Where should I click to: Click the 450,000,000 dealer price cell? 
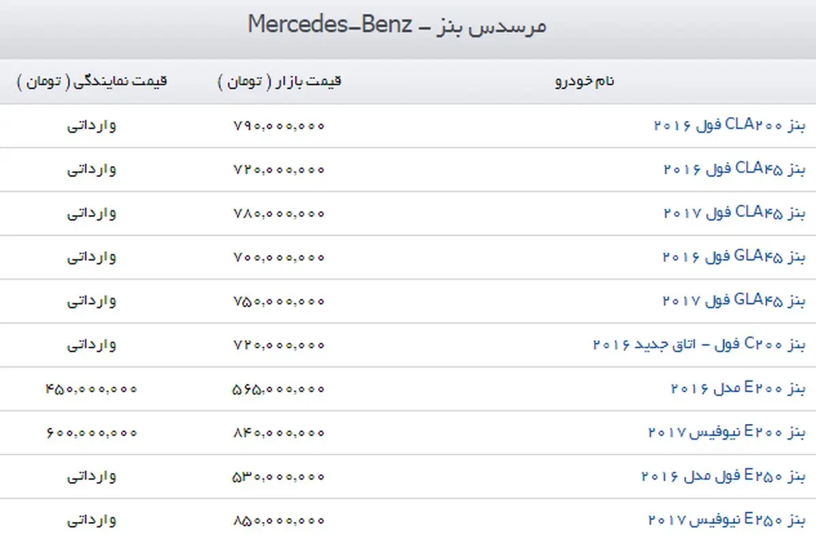click(92, 389)
